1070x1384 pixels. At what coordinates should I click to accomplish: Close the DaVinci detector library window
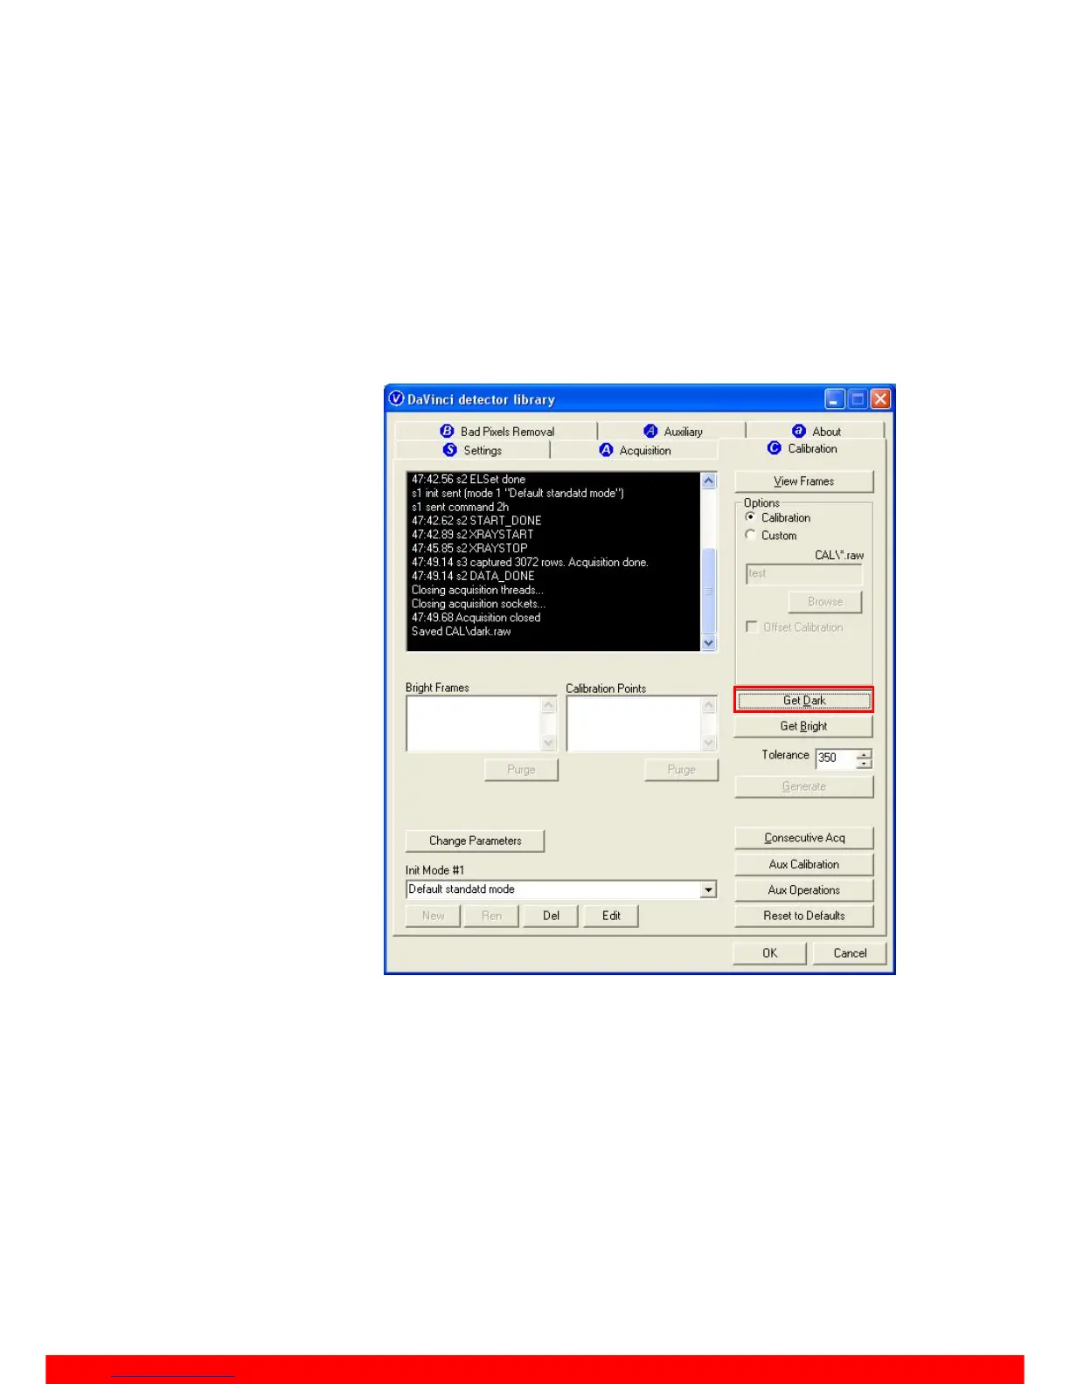click(880, 399)
